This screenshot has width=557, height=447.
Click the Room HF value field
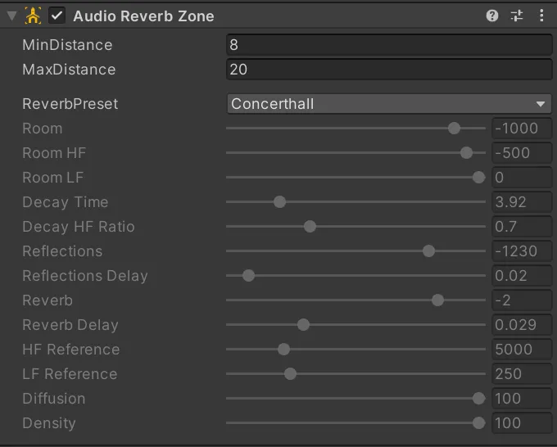pos(522,153)
